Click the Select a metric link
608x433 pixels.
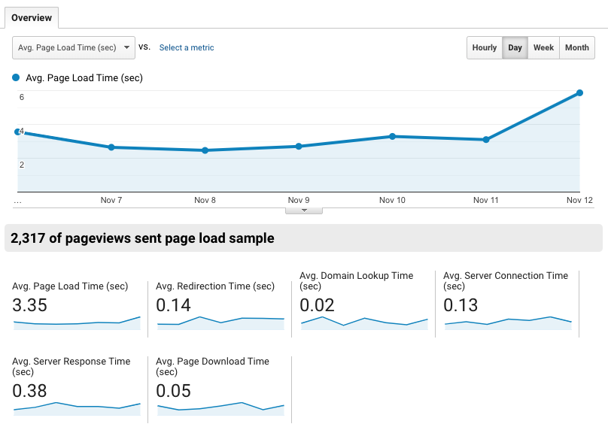pos(186,47)
